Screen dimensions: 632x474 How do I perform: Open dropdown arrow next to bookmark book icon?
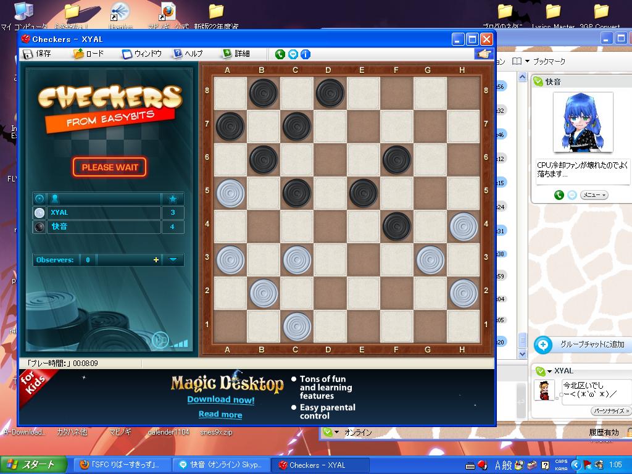[x=527, y=62]
